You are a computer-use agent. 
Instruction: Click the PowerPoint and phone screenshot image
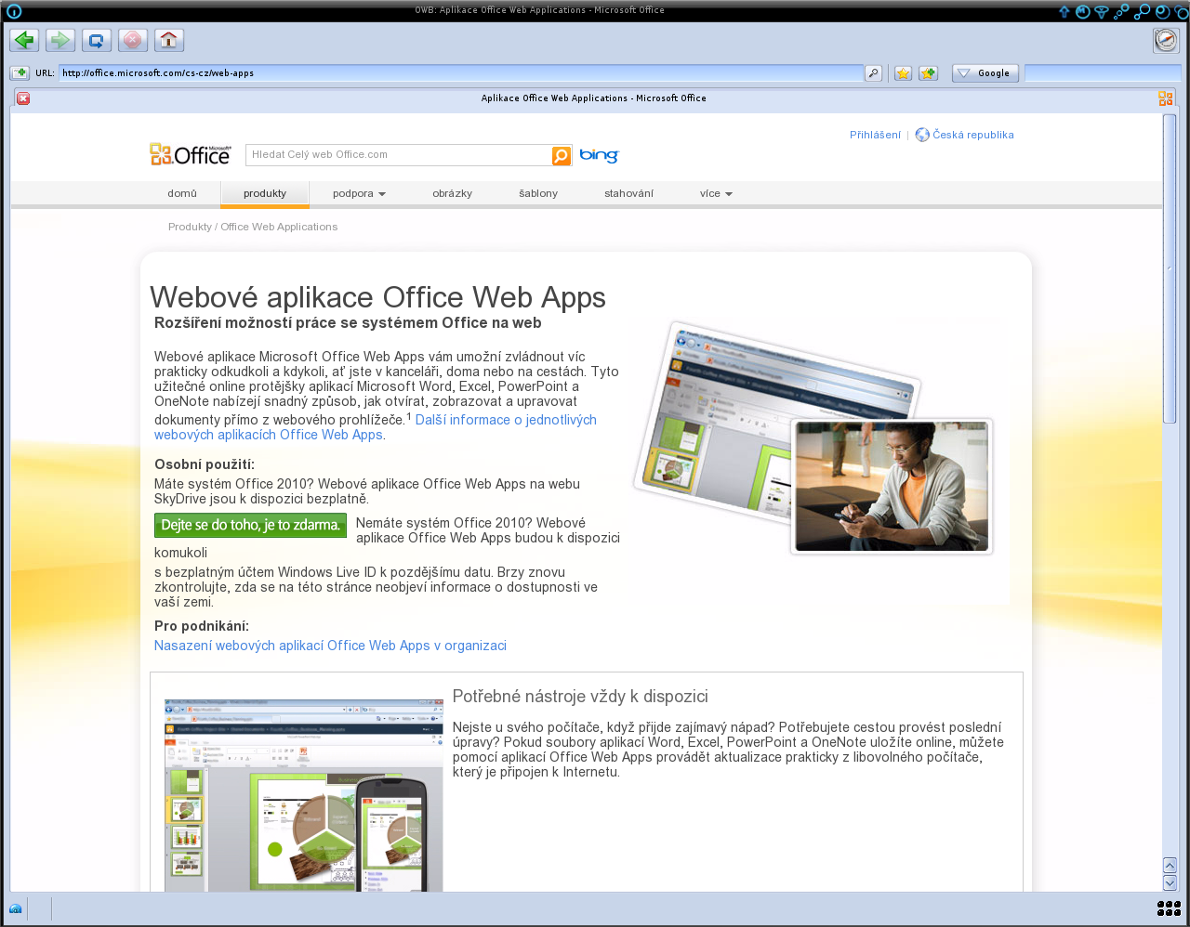point(304,796)
